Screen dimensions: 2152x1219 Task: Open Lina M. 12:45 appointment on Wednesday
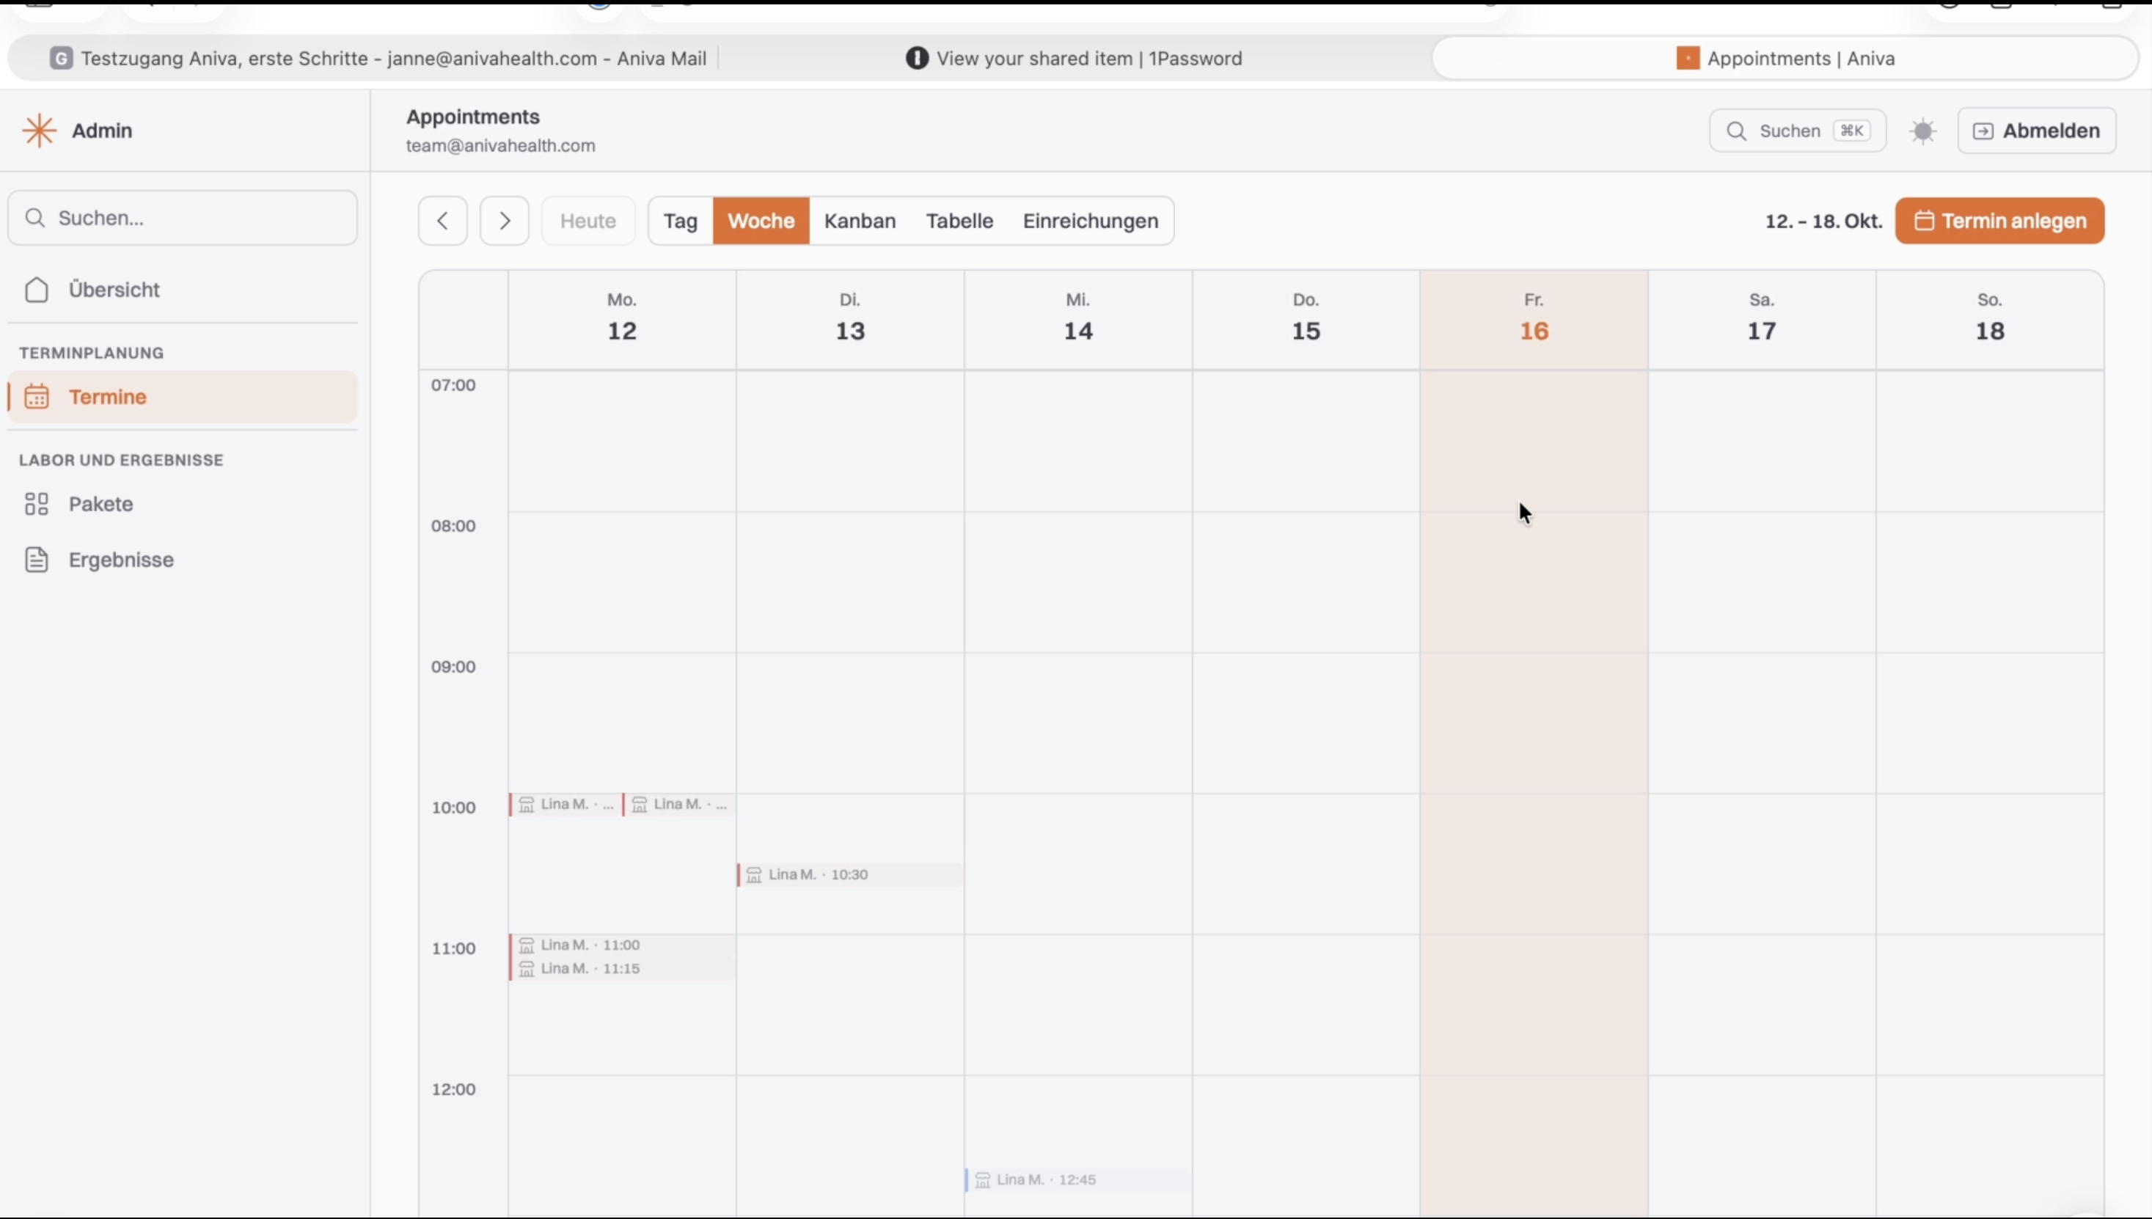pos(1077,1179)
